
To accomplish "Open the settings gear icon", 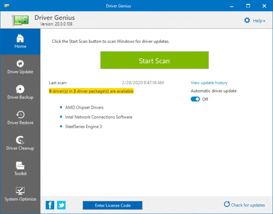I will click(247, 20).
